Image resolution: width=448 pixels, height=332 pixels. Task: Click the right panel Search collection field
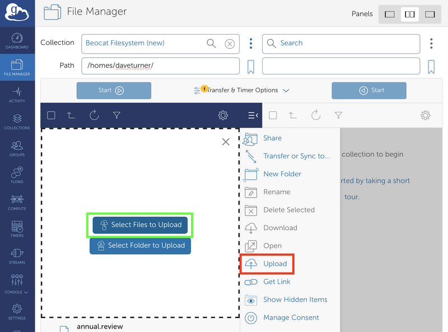tap(340, 43)
